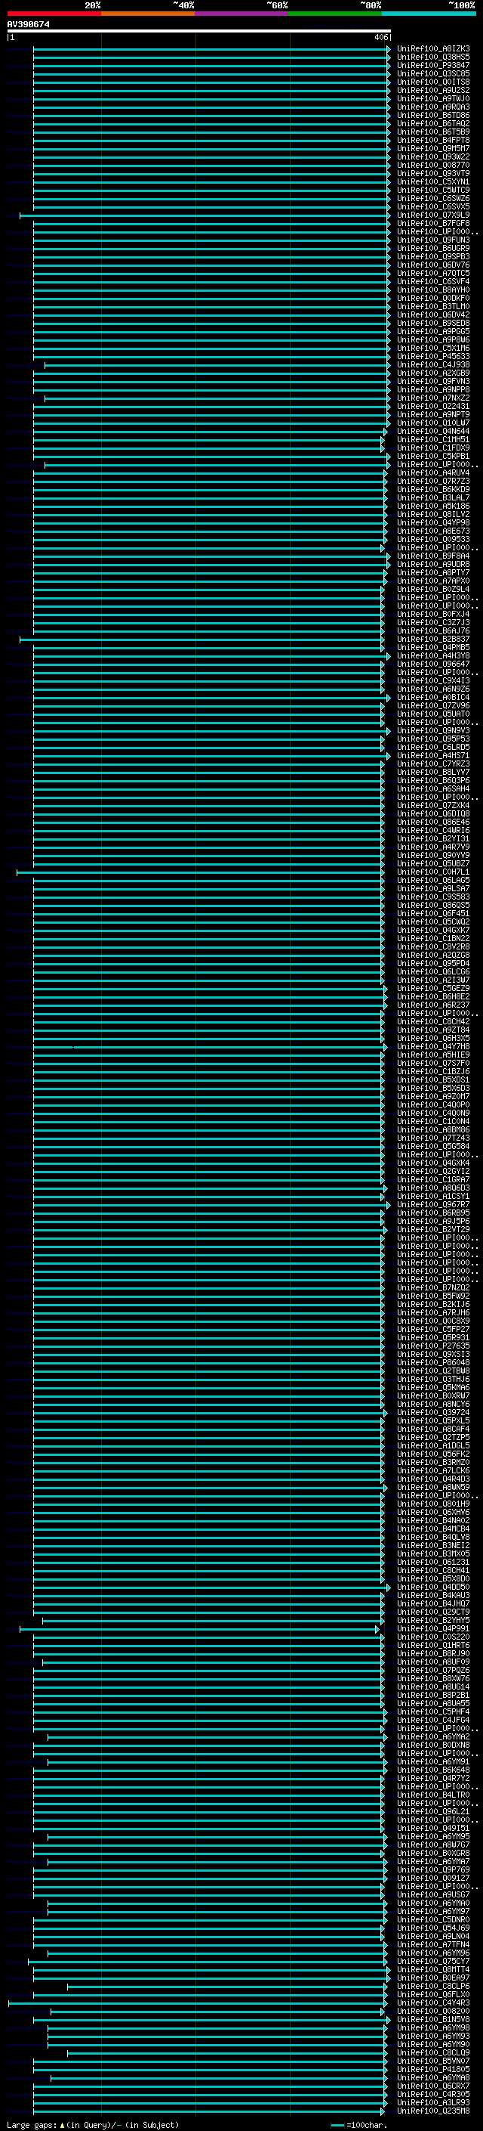
Task: Select the UniRef100_Q5G584 label
Action: pyautogui.click(x=432, y=1147)
